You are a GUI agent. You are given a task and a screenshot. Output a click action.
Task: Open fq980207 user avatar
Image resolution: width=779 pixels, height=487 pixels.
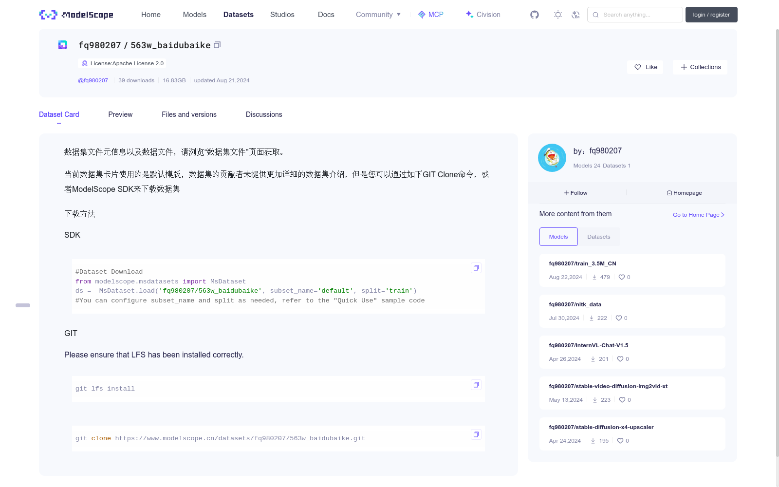coord(552,158)
